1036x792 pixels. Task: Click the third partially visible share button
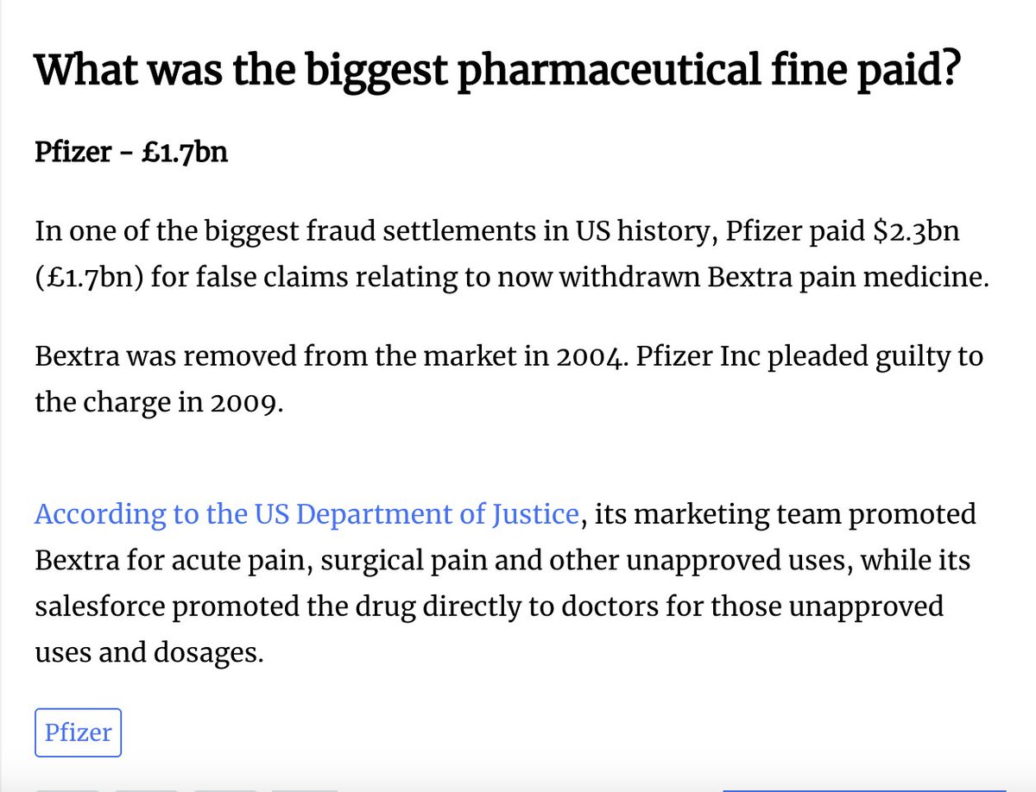[x=225, y=789]
